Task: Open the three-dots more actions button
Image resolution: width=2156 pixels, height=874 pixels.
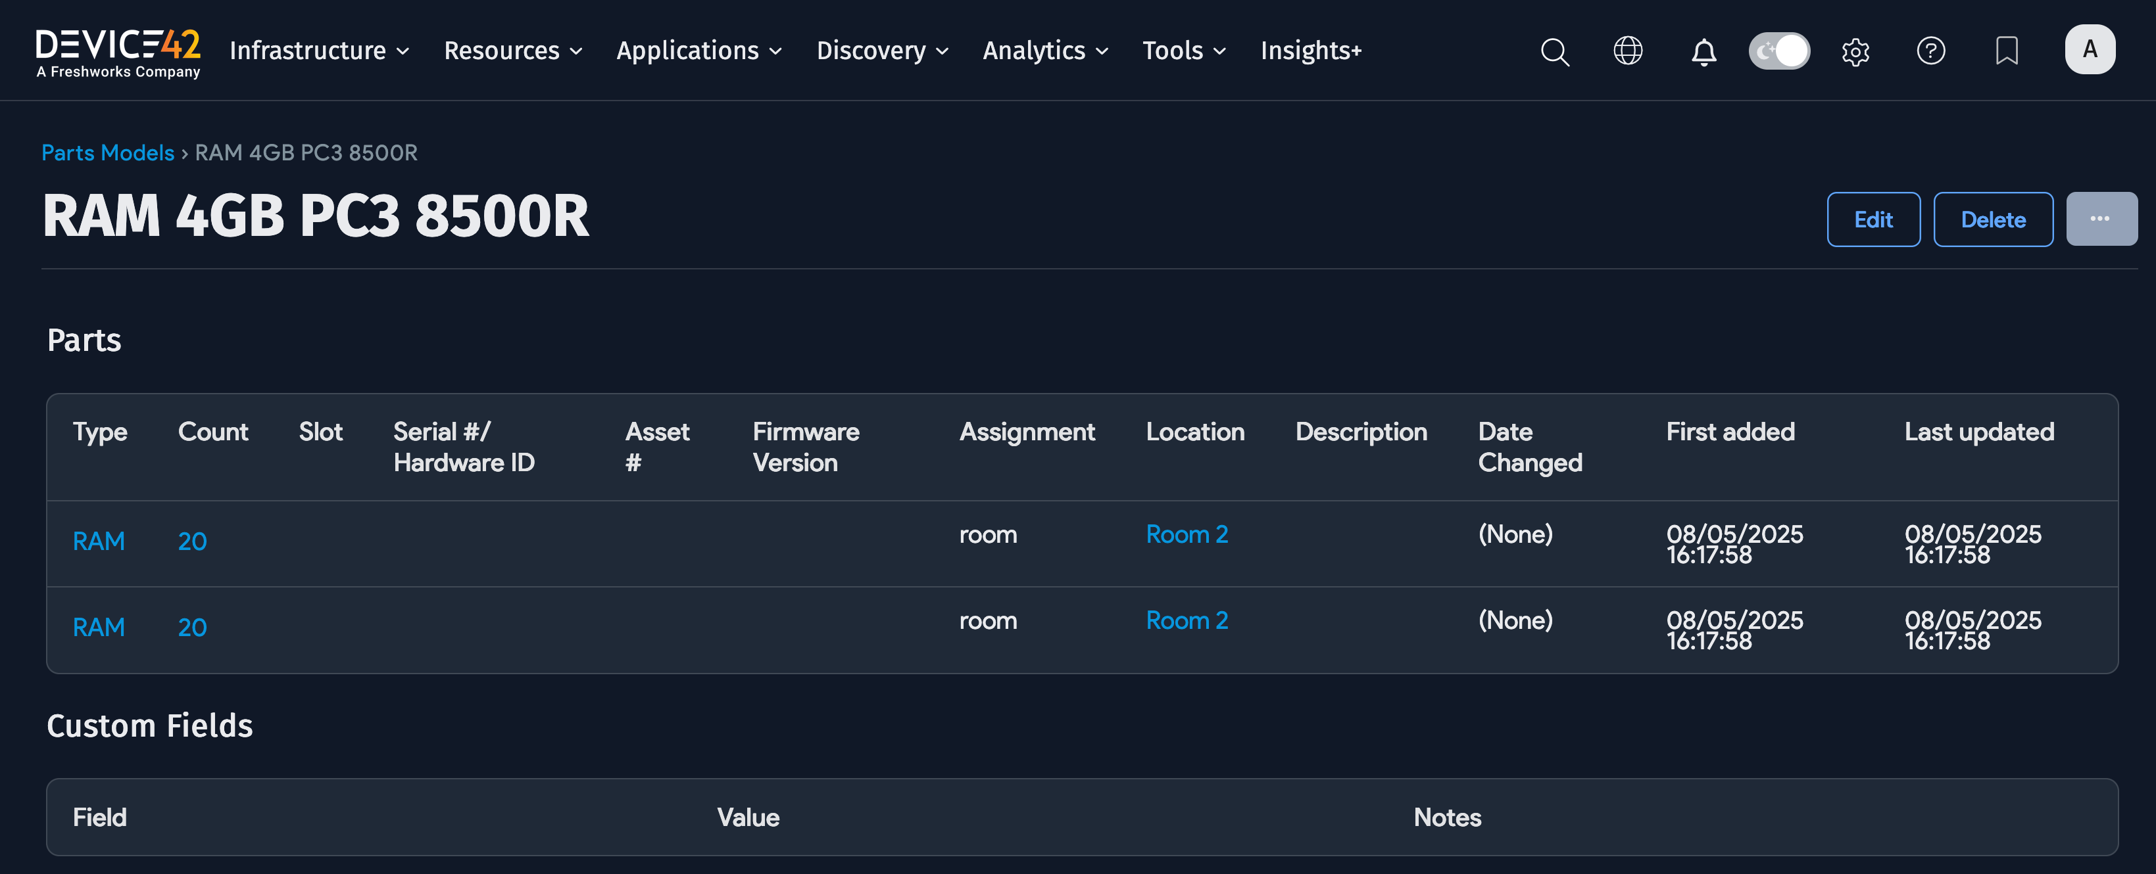Action: [x=2100, y=219]
